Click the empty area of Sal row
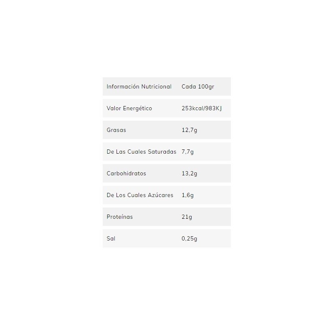This screenshot has width=334, height=334. click(214, 238)
